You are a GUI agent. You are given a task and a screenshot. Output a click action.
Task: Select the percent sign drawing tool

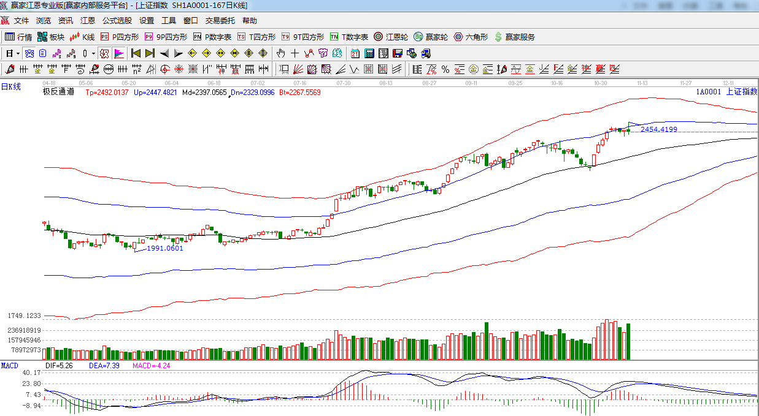pyautogui.click(x=445, y=69)
